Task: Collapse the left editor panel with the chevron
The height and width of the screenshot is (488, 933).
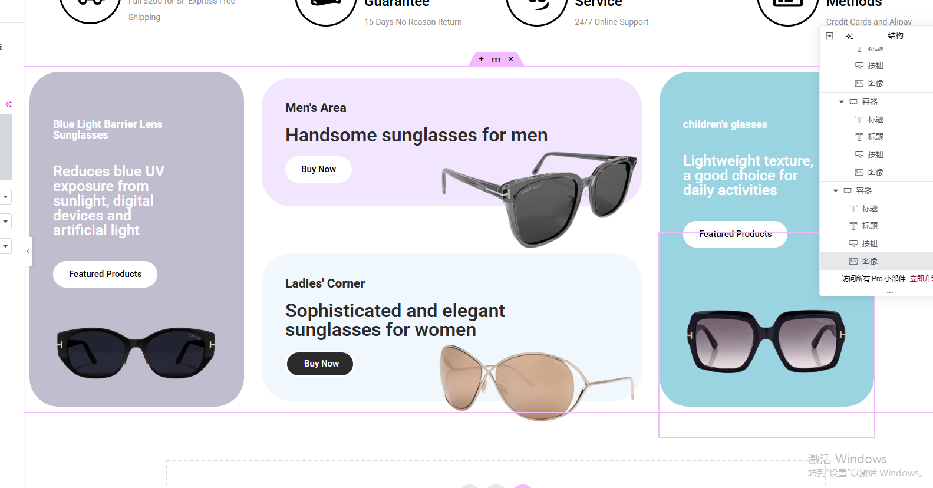Action: [28, 252]
